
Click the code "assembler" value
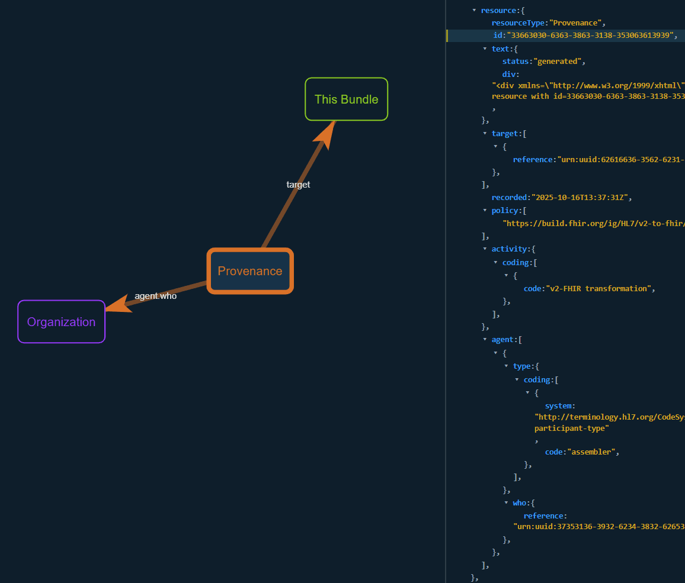click(x=591, y=452)
